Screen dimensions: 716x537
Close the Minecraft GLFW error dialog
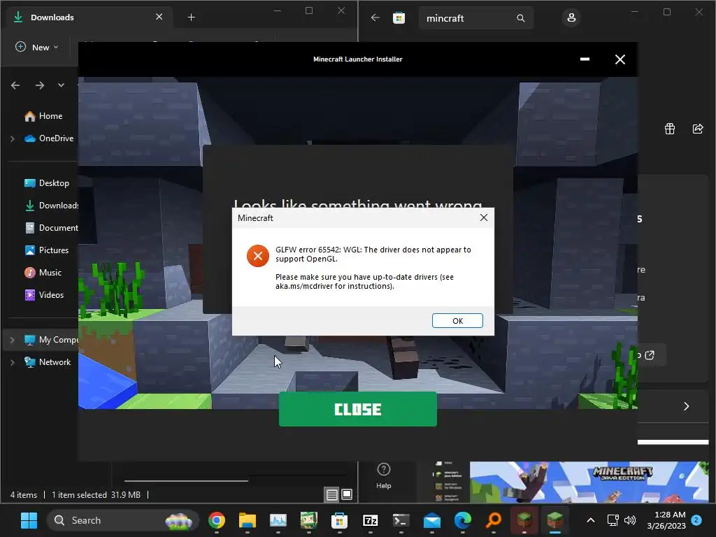point(484,218)
